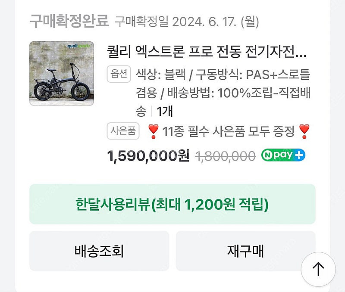Click the quali sports logo on thumbnail
The height and width of the screenshot is (292, 345).
pyautogui.click(x=78, y=48)
